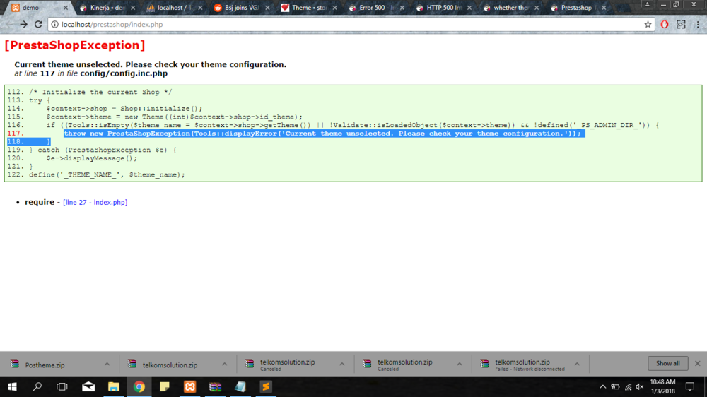This screenshot has width=707, height=397.
Task: Open the extension icon beside the Opera icon
Action: [681, 24]
